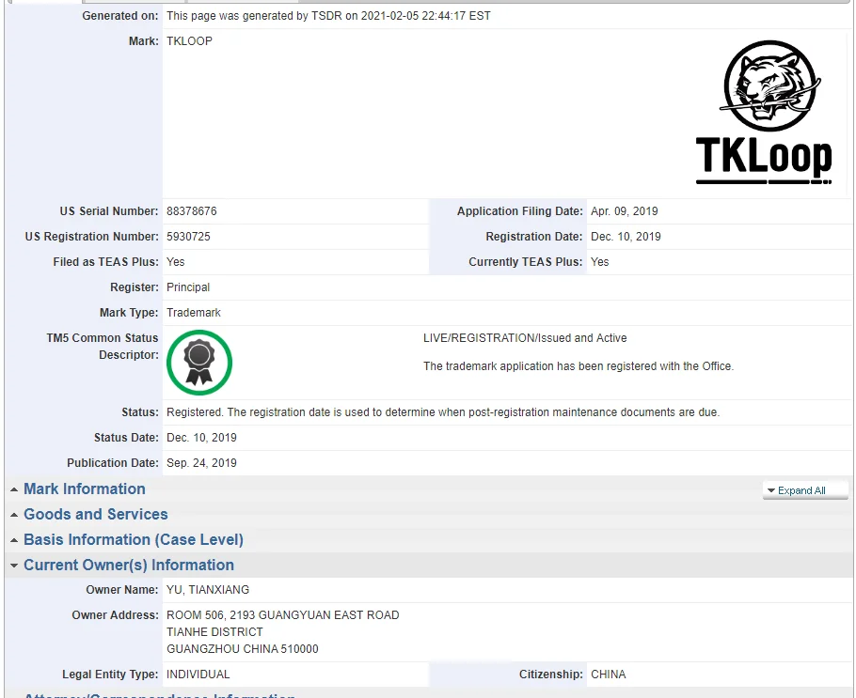Click the Publication Date Sep. 24, 2019
Viewport: 856px width, 698px height.
201,463
